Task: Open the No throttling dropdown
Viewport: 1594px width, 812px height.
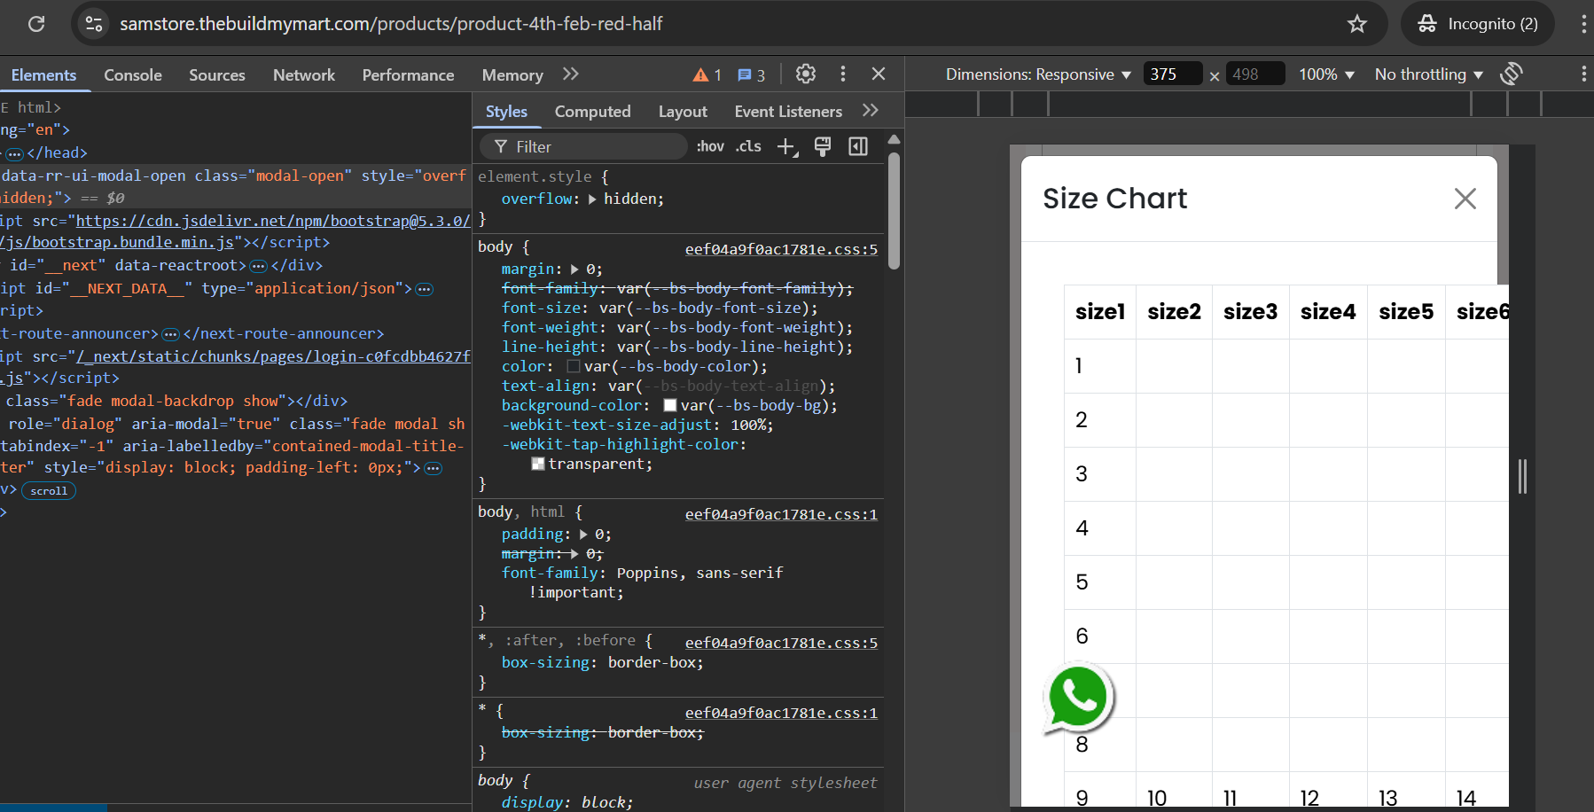Action: (1429, 74)
